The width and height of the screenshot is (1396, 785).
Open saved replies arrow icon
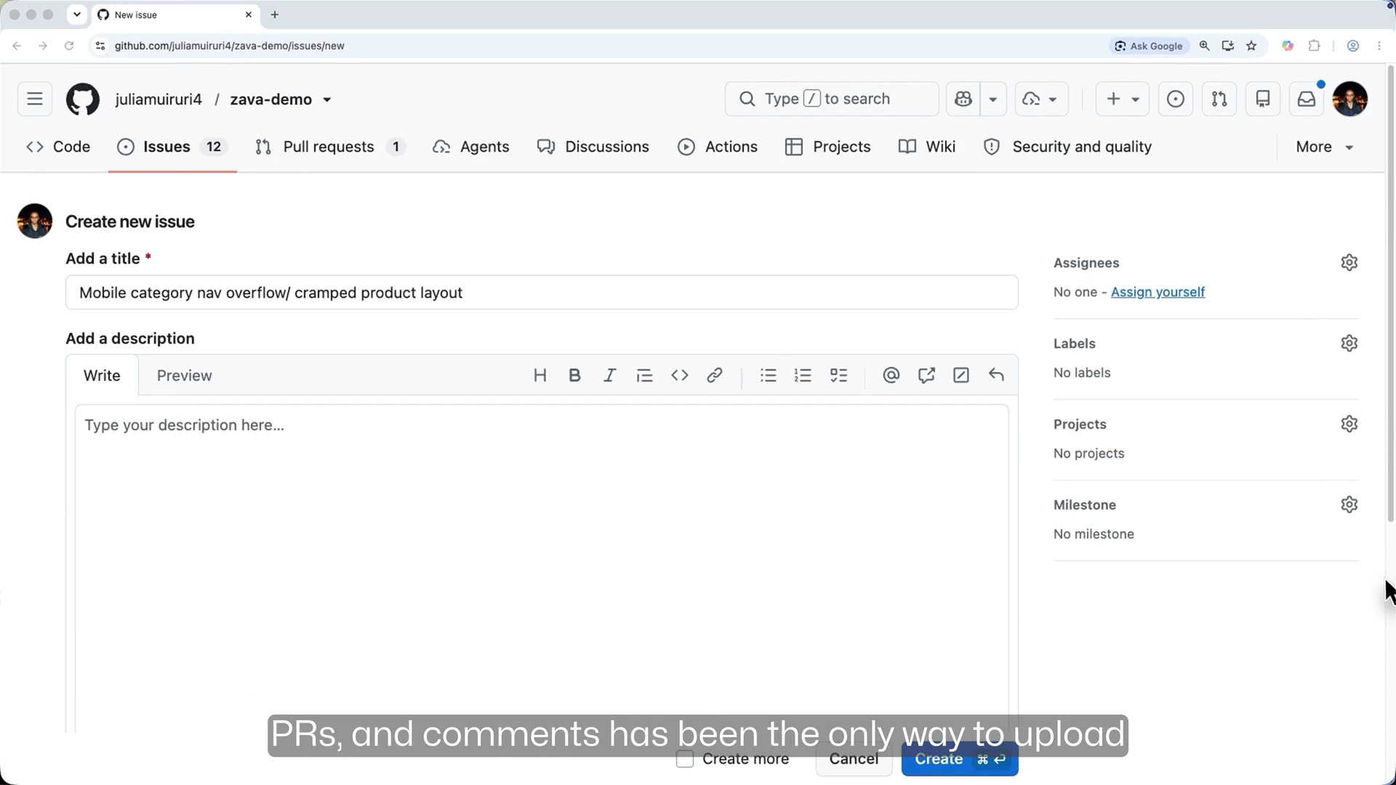coord(996,376)
